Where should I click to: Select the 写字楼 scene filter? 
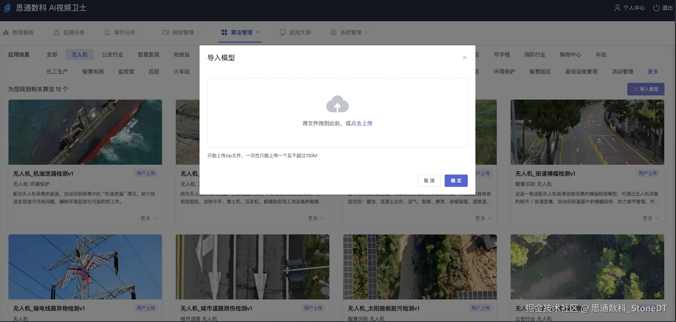tap(502, 55)
